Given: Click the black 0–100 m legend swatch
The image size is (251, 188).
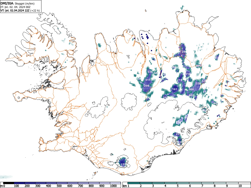Looking at the screenshot, I should (8, 183).
